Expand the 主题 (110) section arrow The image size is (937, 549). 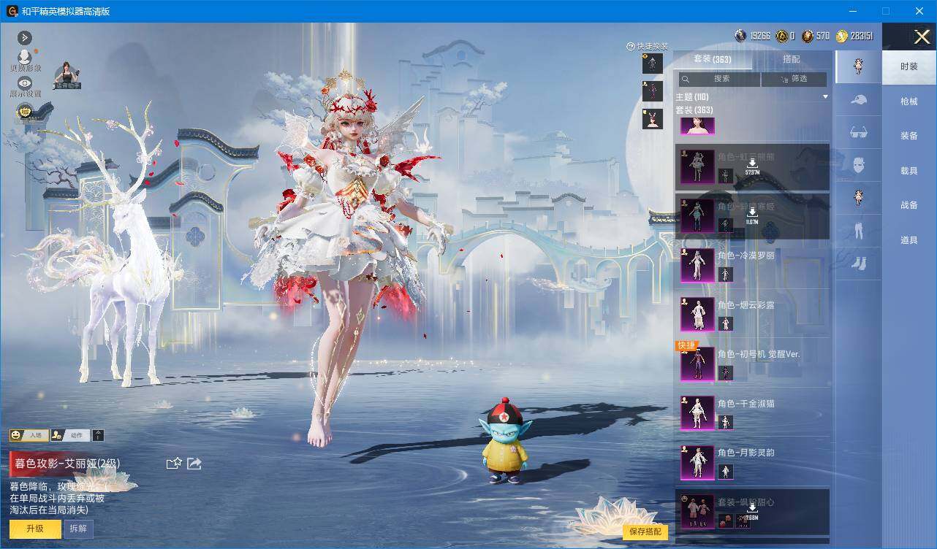826,97
